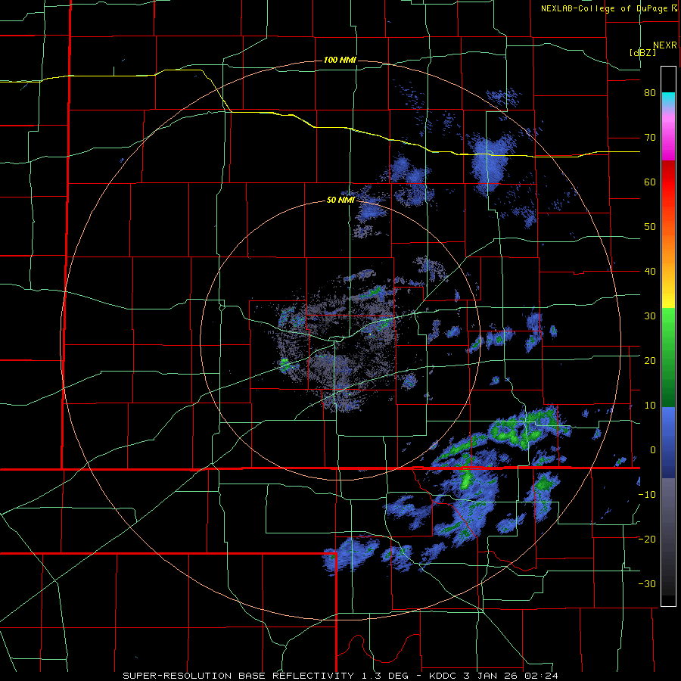Image resolution: width=681 pixels, height=681 pixels.
Task: Select the 30 value on the dBZ scale
Action: (650, 316)
